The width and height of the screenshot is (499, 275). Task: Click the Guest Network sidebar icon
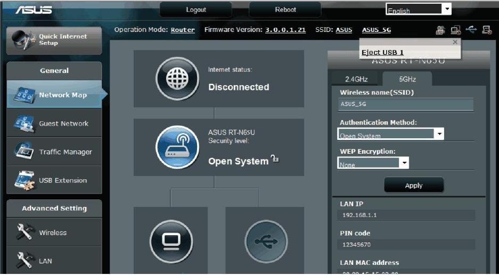tap(24, 123)
